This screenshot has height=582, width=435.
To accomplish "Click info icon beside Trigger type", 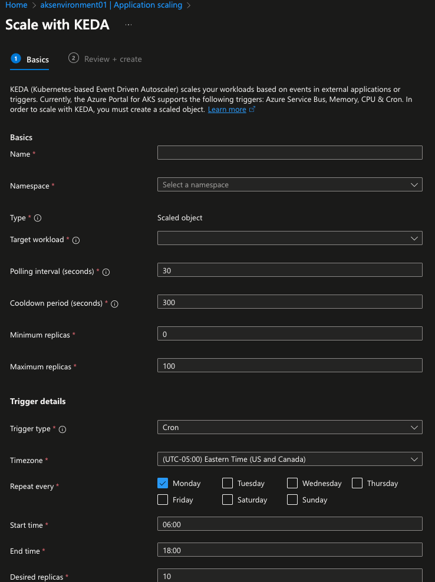I will coord(62,429).
